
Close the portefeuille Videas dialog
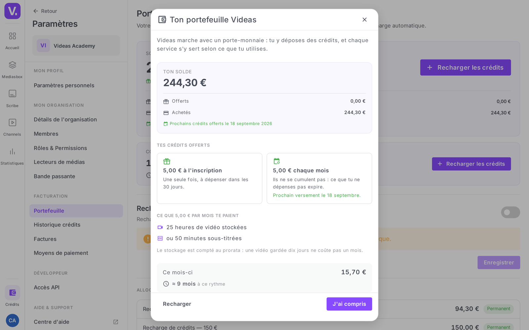coord(364,20)
